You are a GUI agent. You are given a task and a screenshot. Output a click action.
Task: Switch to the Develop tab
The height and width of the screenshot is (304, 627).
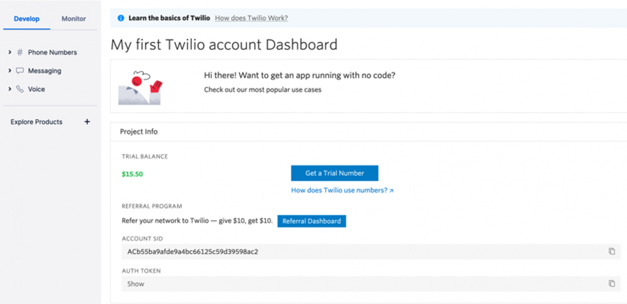tap(27, 19)
